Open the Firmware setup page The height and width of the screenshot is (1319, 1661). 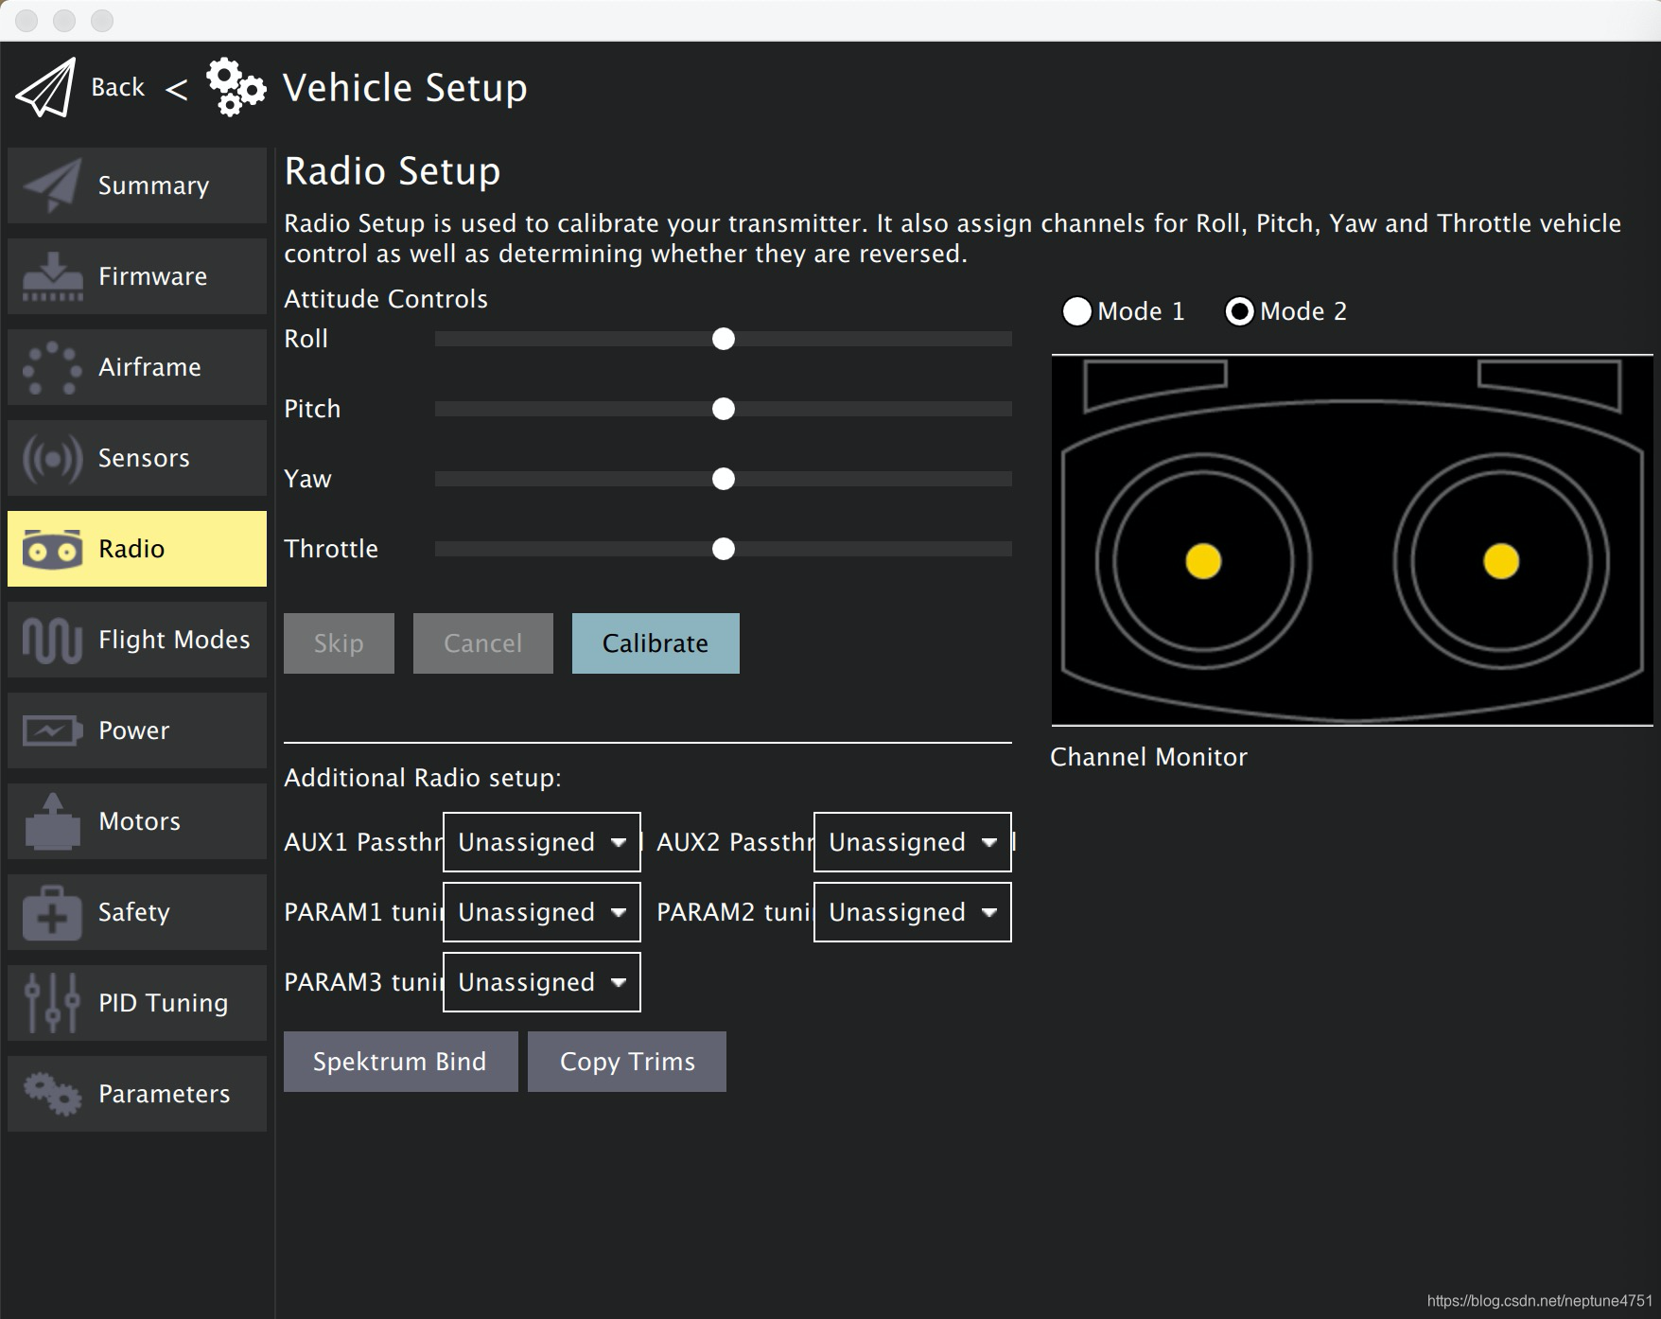pyautogui.click(x=137, y=276)
